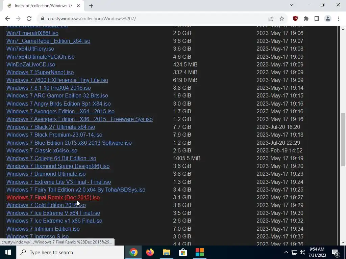346x259 pixels.
Task: Open Windows 7 Ingresso S.iso
Action: pyautogui.click(x=38, y=236)
